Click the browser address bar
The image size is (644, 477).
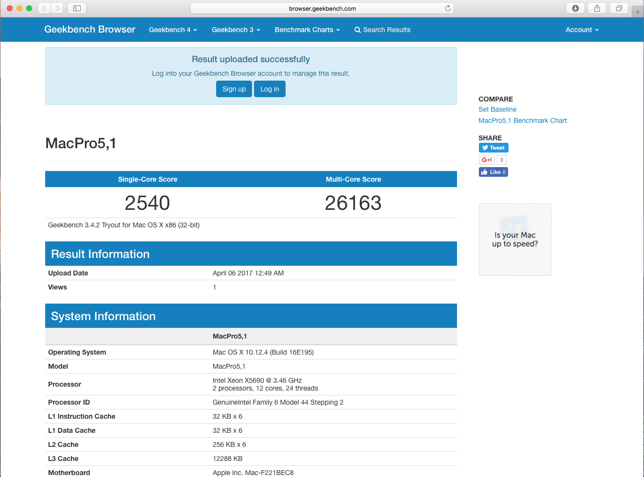pos(322,8)
